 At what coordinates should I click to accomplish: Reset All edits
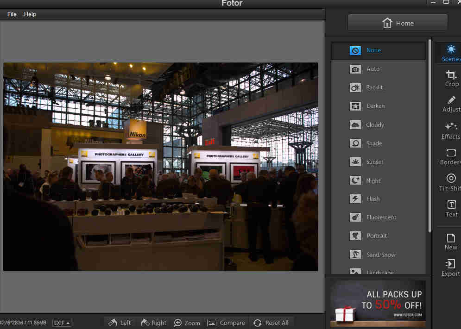[x=271, y=323]
